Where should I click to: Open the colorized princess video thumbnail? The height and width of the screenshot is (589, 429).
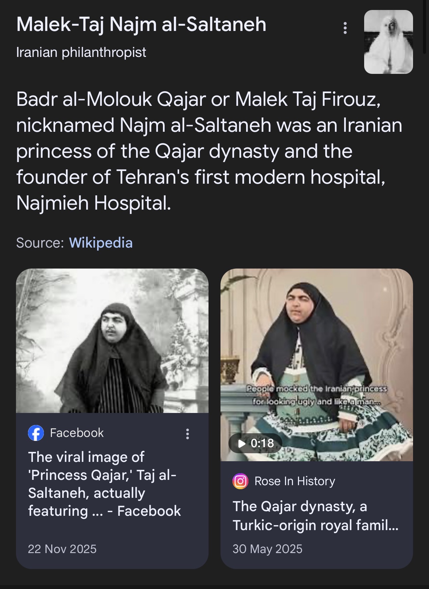point(317,365)
